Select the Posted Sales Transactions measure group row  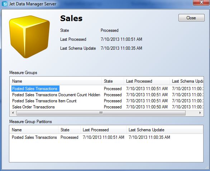point(106,89)
